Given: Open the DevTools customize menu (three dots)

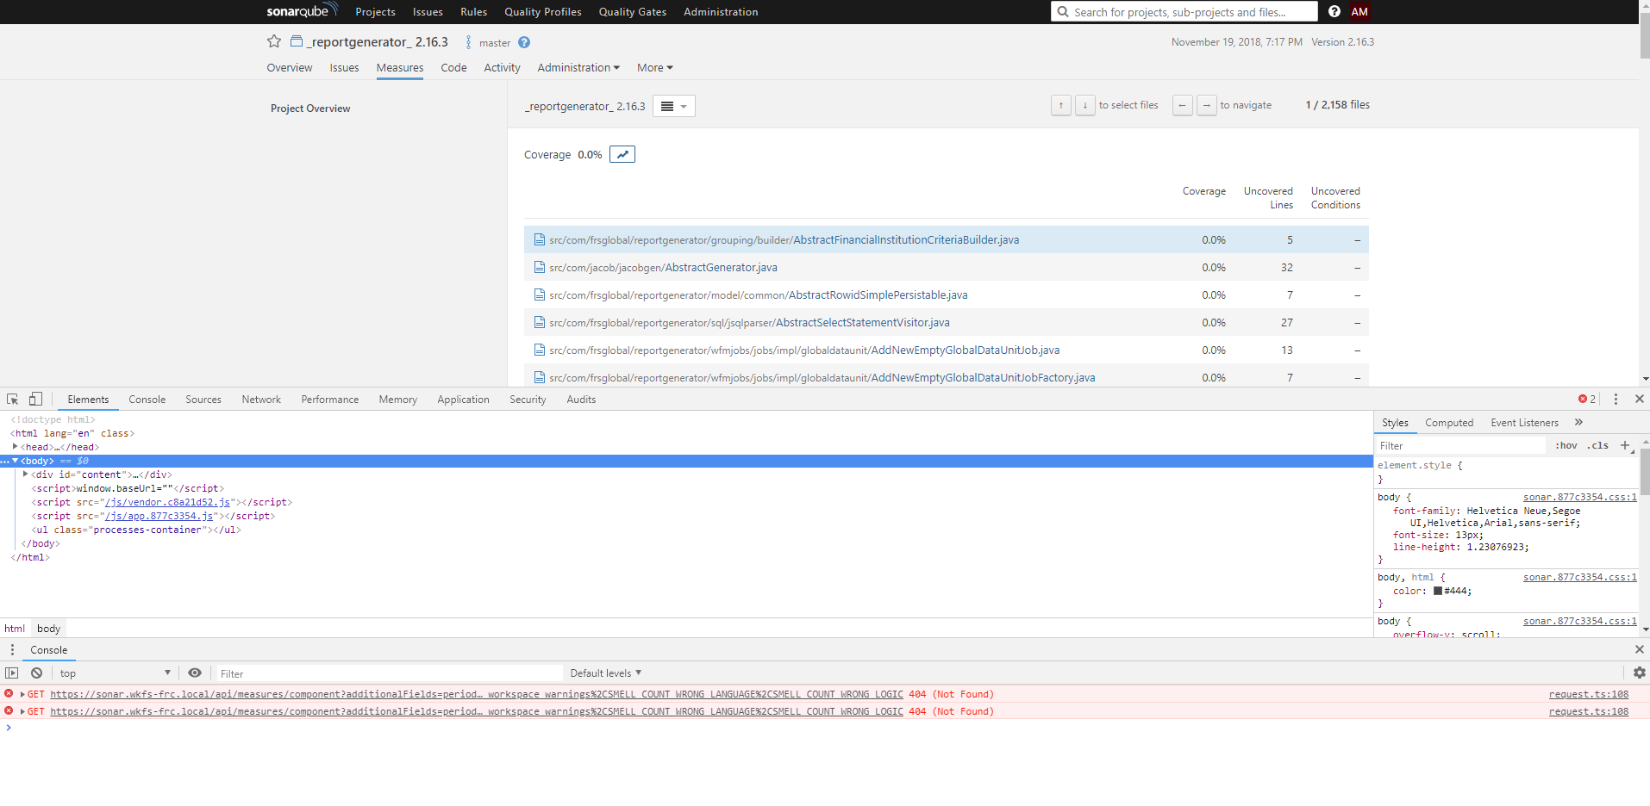Looking at the screenshot, I should (1616, 399).
